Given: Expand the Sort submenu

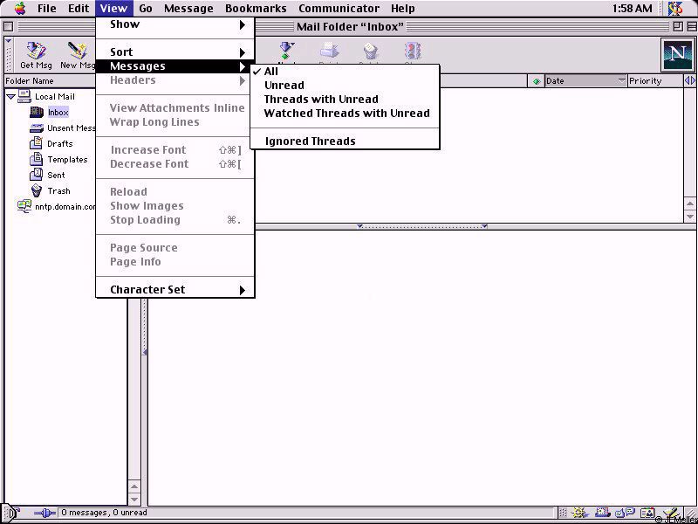Looking at the screenshot, I should point(175,52).
